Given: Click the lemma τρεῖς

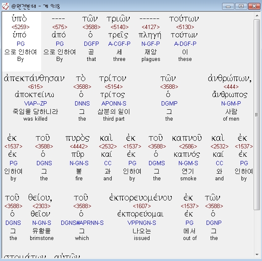Looking at the screenshot, I should [118, 35].
